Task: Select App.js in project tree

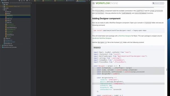Action: tap(8, 13)
